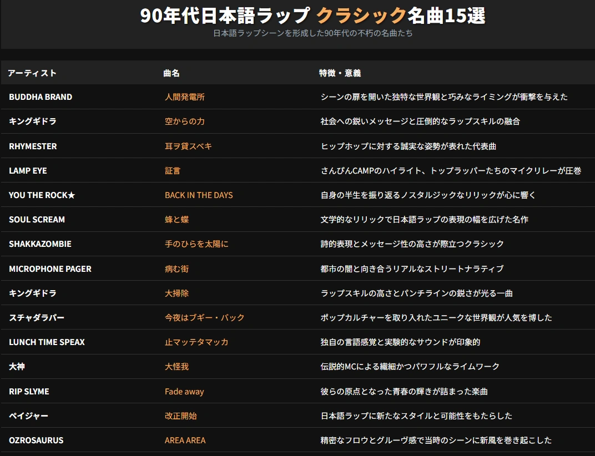
Task: Click the song title 人間発電所
Action: (x=185, y=97)
